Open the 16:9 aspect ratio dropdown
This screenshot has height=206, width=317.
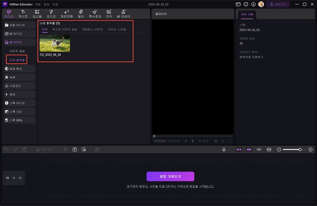pyautogui.click(x=206, y=141)
